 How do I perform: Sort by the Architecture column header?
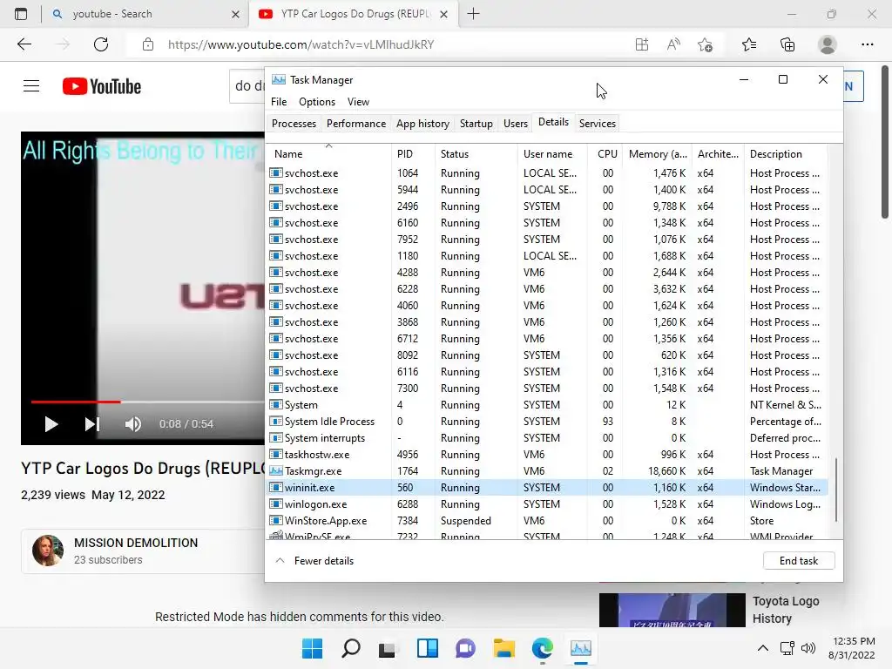718,153
